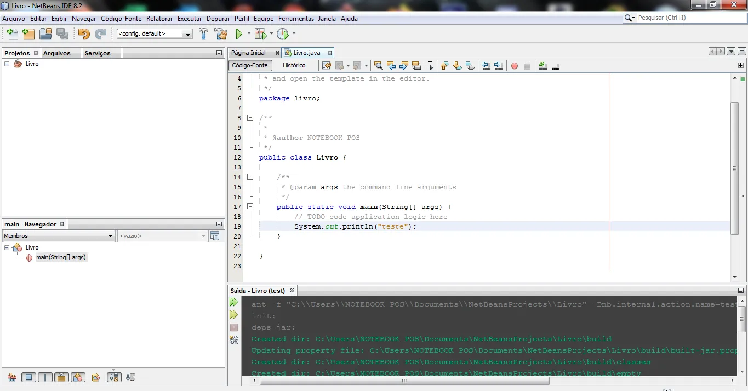
Task: Run the project with green play icon
Action: (x=239, y=34)
